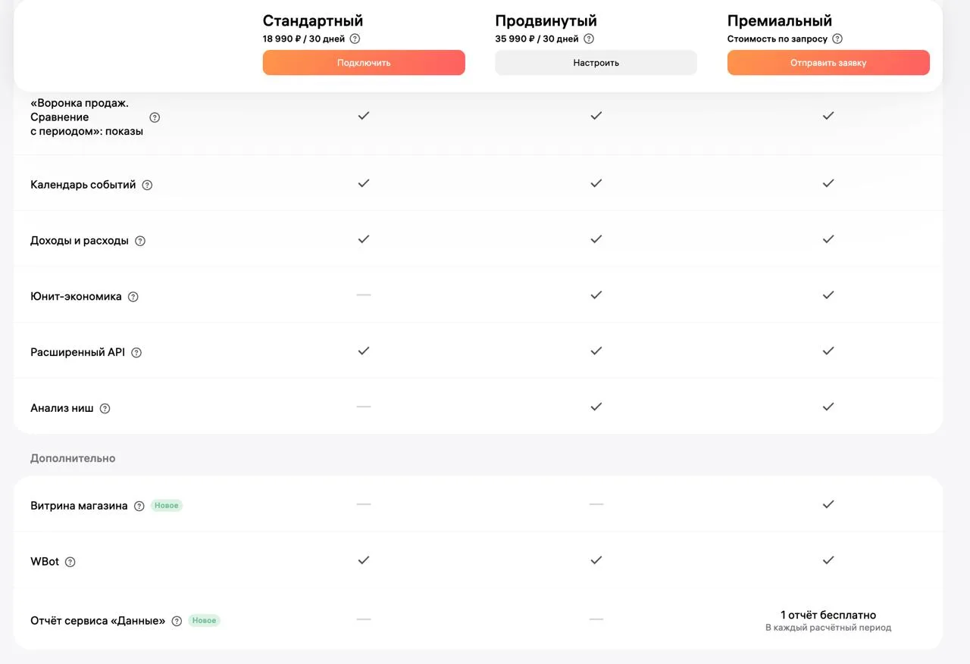The height and width of the screenshot is (664, 970).
Task: Click help icon for Воронка продаж row
Action: pos(155,117)
